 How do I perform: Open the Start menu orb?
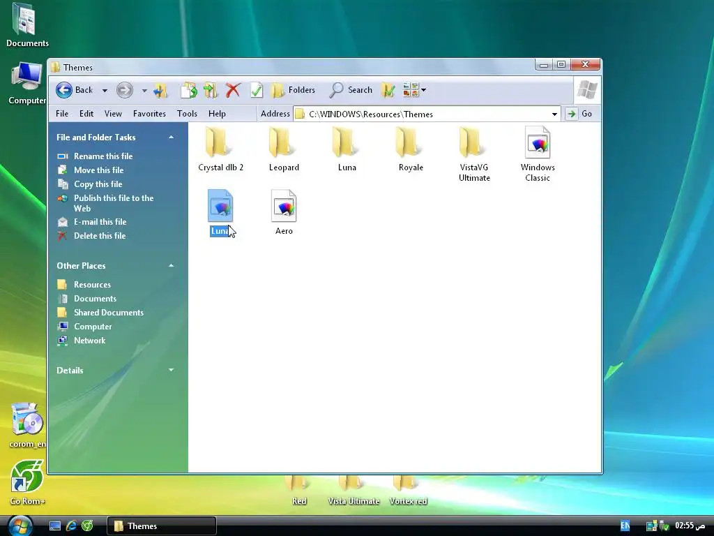click(x=20, y=526)
